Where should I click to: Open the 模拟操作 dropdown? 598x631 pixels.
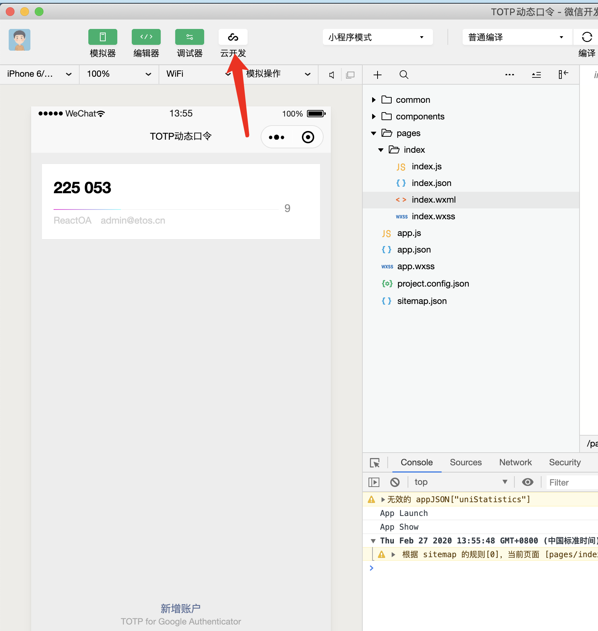point(278,74)
